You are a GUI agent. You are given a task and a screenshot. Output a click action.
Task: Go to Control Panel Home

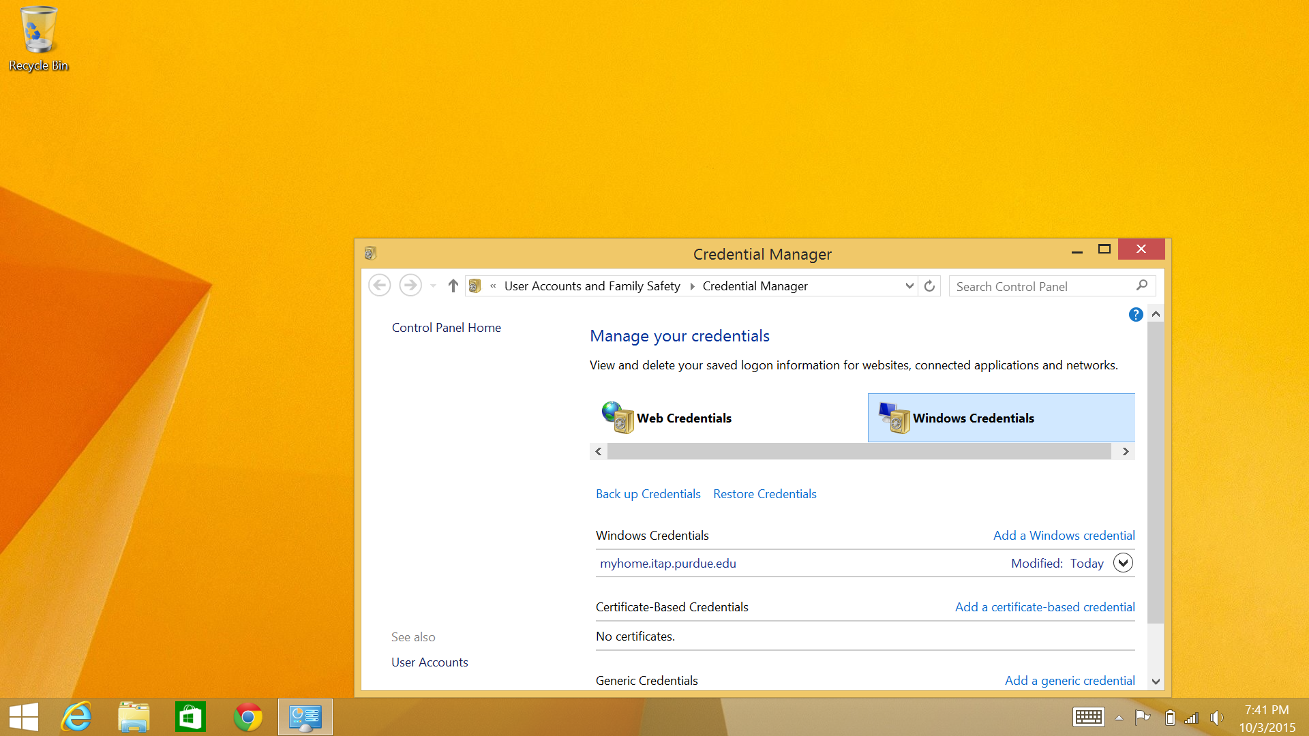click(446, 328)
